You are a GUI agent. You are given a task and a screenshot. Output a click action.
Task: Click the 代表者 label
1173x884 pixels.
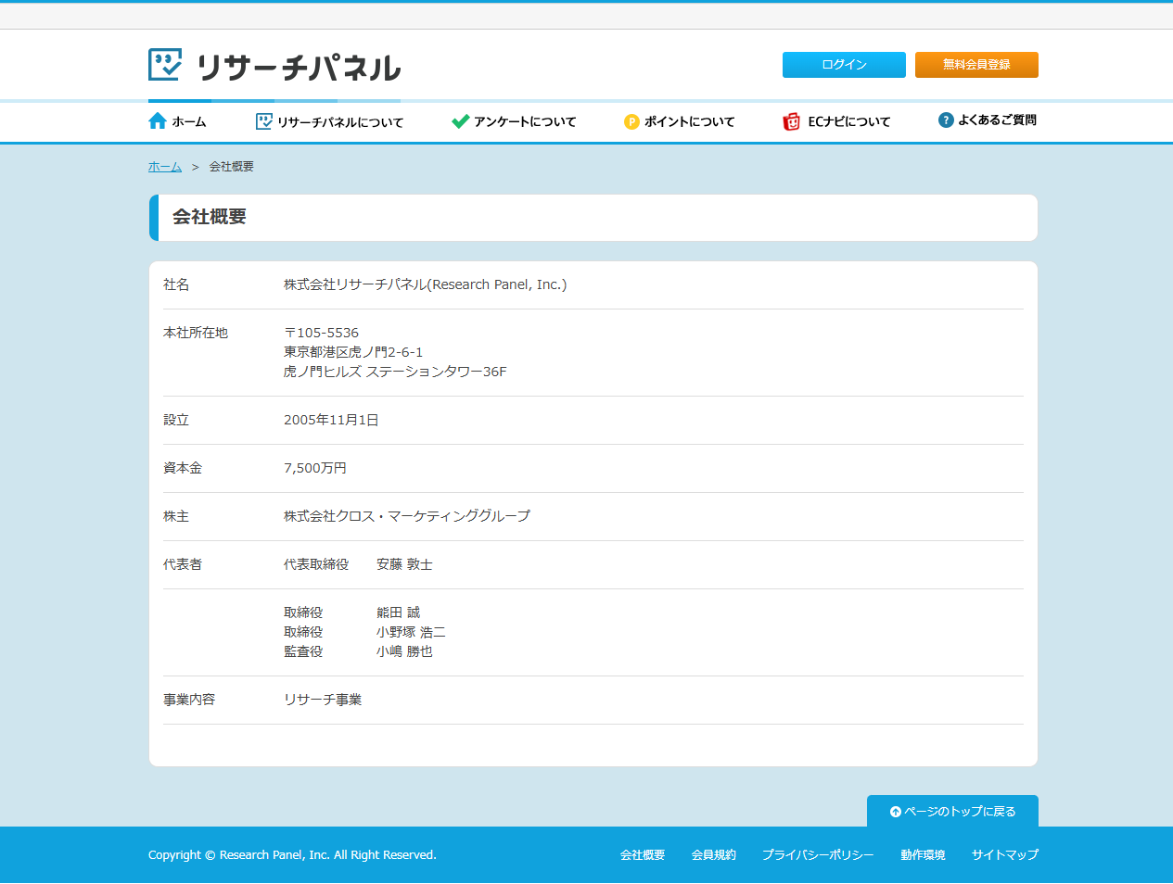point(183,564)
